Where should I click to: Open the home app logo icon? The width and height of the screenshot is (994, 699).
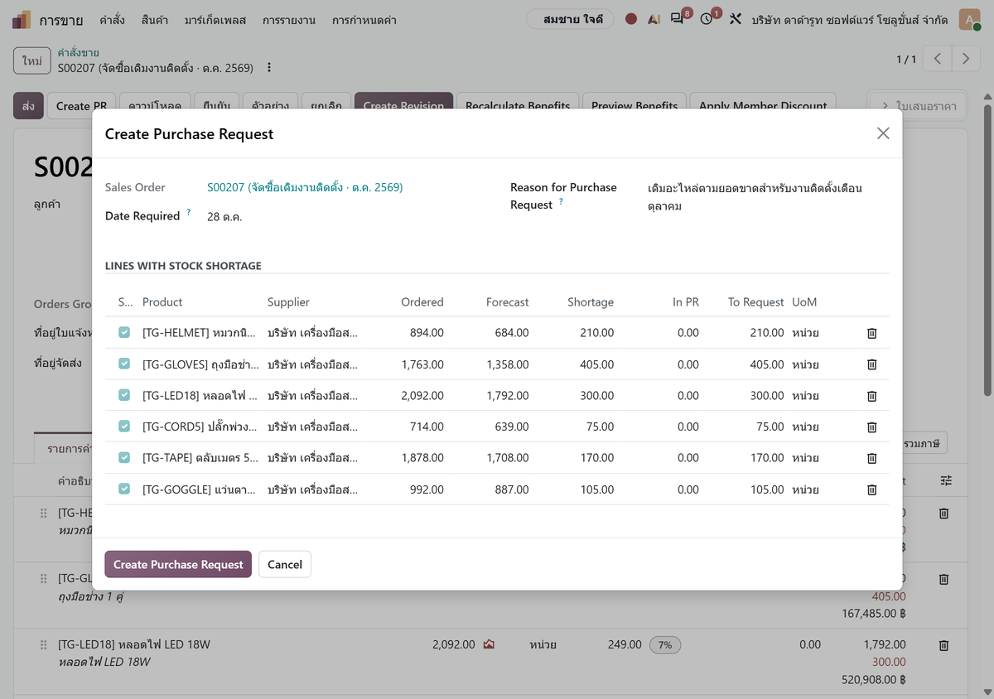tap(22, 19)
